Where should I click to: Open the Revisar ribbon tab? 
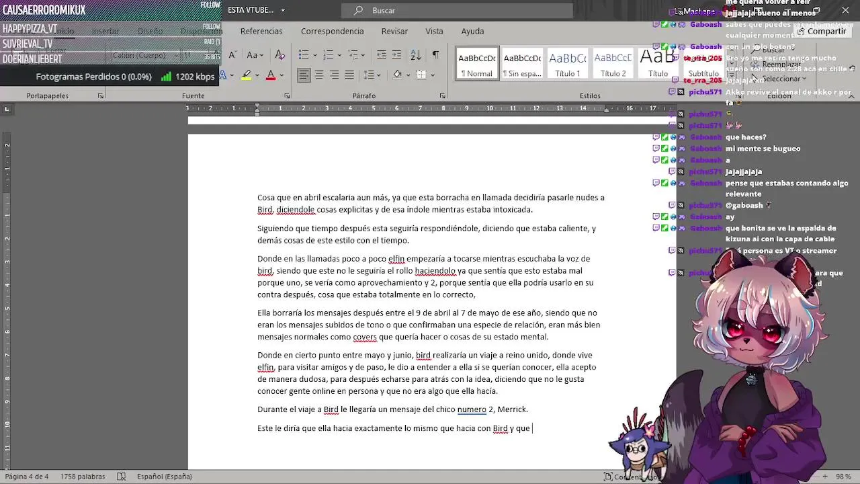(x=394, y=31)
